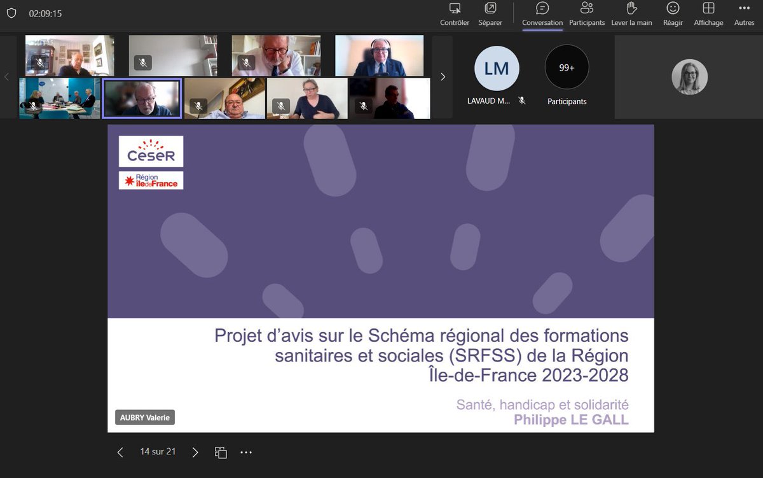763x478 pixels.
Task: Click the woman's profile picture tile
Action: point(690,77)
